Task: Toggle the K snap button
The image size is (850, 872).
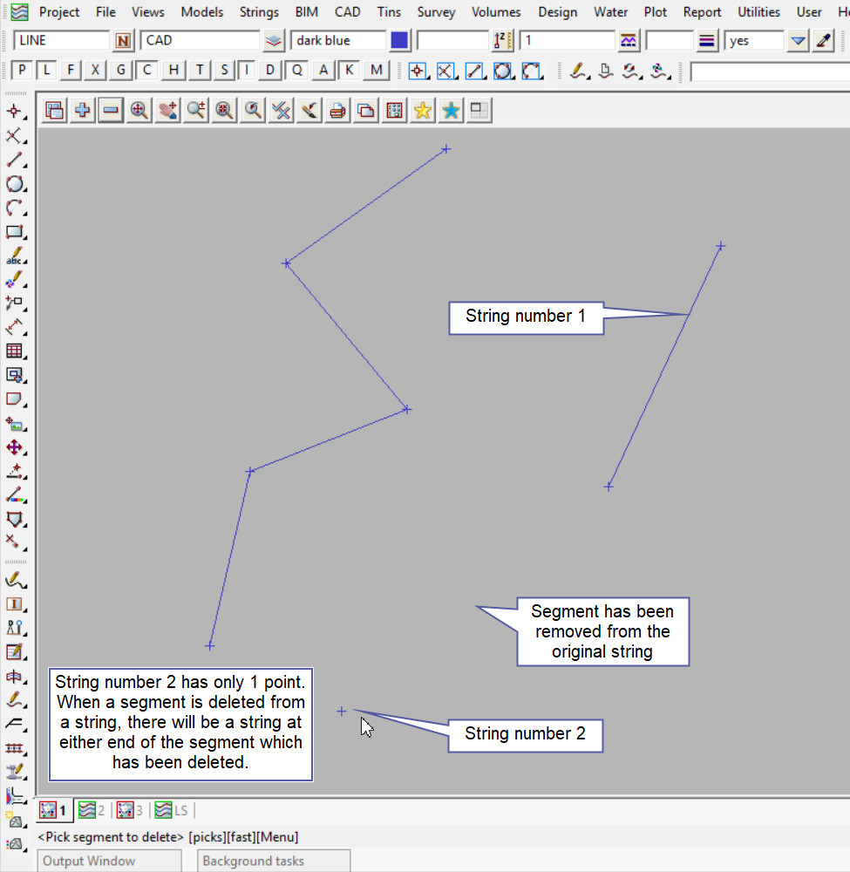Action: pos(350,71)
